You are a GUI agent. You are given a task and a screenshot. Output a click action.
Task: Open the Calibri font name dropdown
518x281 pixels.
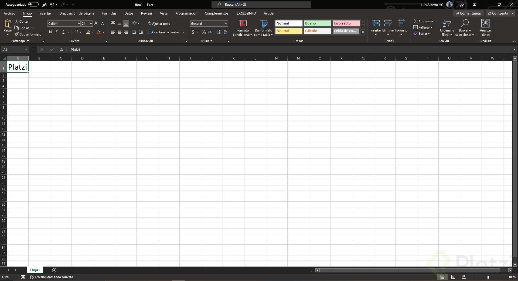(x=79, y=24)
